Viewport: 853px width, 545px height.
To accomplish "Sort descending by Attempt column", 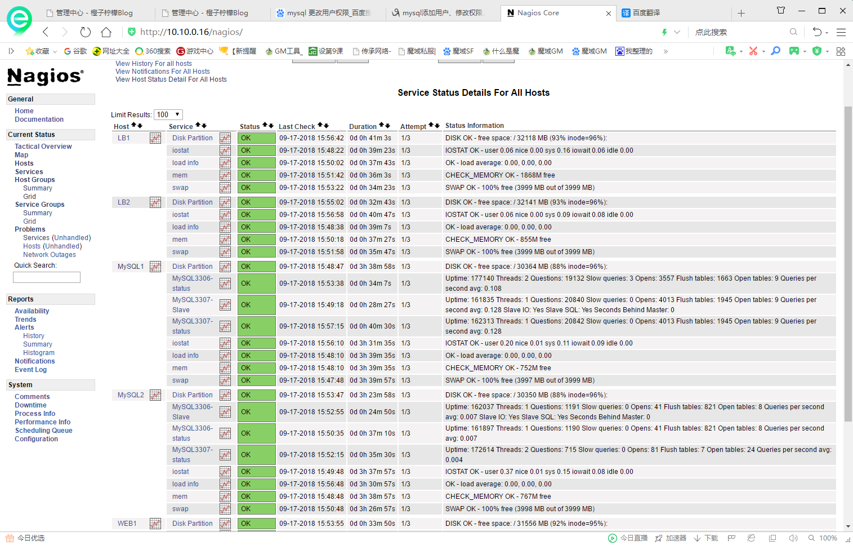I will (x=437, y=126).
